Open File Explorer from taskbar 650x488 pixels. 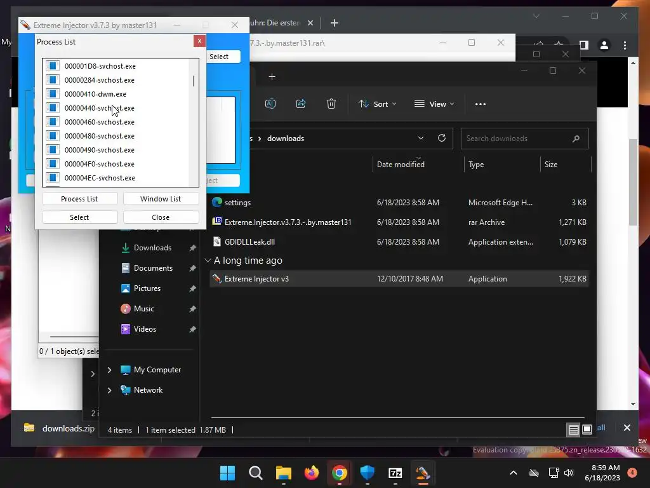coord(284,473)
